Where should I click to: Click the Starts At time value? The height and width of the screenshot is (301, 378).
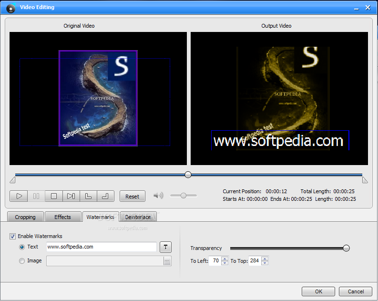tap(257, 199)
